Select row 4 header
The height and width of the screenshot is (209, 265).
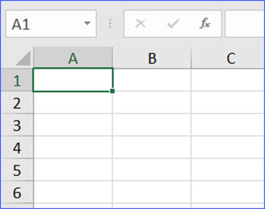click(x=17, y=147)
